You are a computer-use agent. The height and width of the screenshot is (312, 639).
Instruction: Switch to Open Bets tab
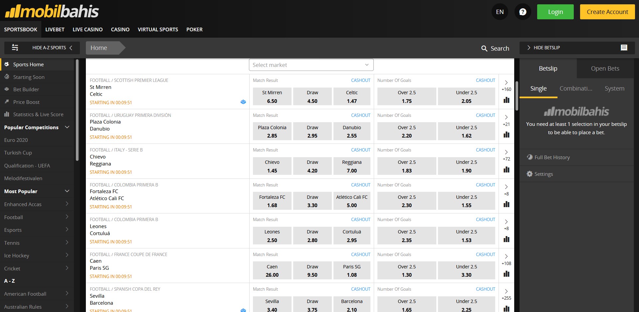[x=605, y=68]
